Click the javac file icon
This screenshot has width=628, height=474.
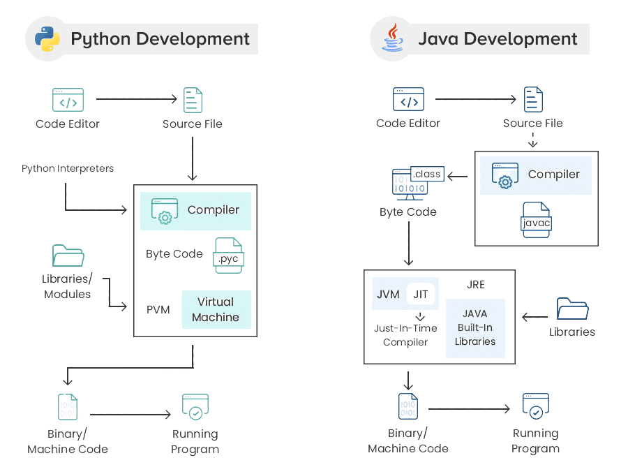(x=537, y=220)
